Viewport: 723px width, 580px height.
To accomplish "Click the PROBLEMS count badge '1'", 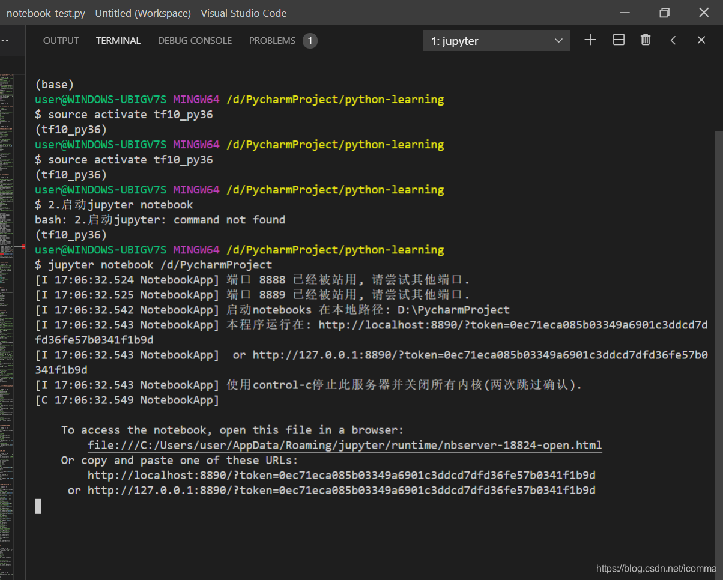I will click(310, 41).
